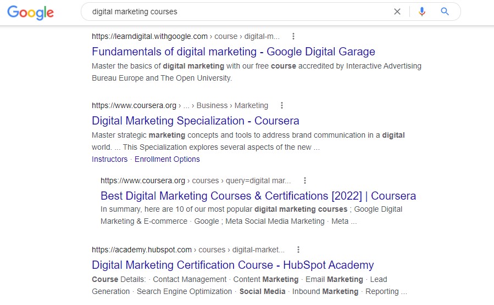Click snippet starting 'In summary, here are 10'
Image resolution: width=494 pixels, height=305 pixels.
pyautogui.click(x=252, y=216)
